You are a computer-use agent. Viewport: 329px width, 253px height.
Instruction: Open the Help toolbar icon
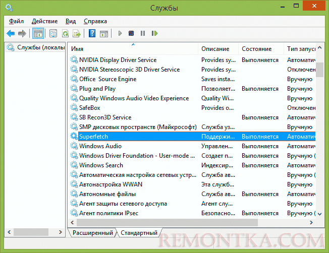coord(92,34)
